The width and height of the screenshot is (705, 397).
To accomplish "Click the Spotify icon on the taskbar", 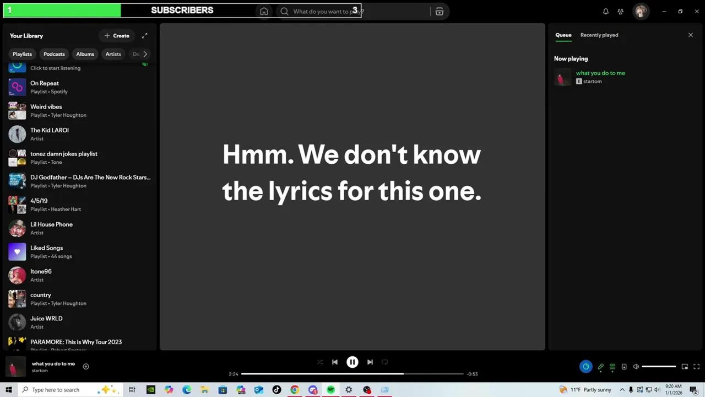I will [330, 390].
